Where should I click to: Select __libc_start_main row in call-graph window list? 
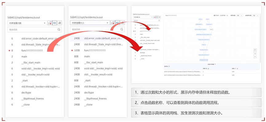click(x=147, y=37)
